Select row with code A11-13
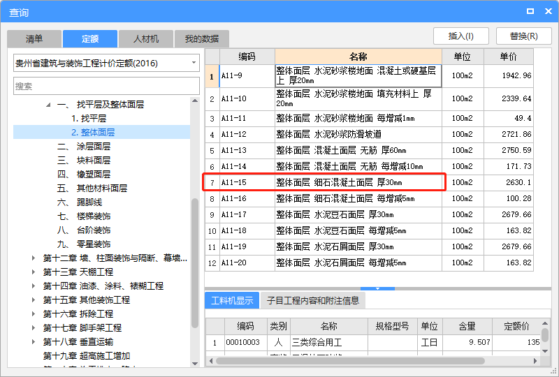The width and height of the screenshot is (559, 377). coord(370,150)
